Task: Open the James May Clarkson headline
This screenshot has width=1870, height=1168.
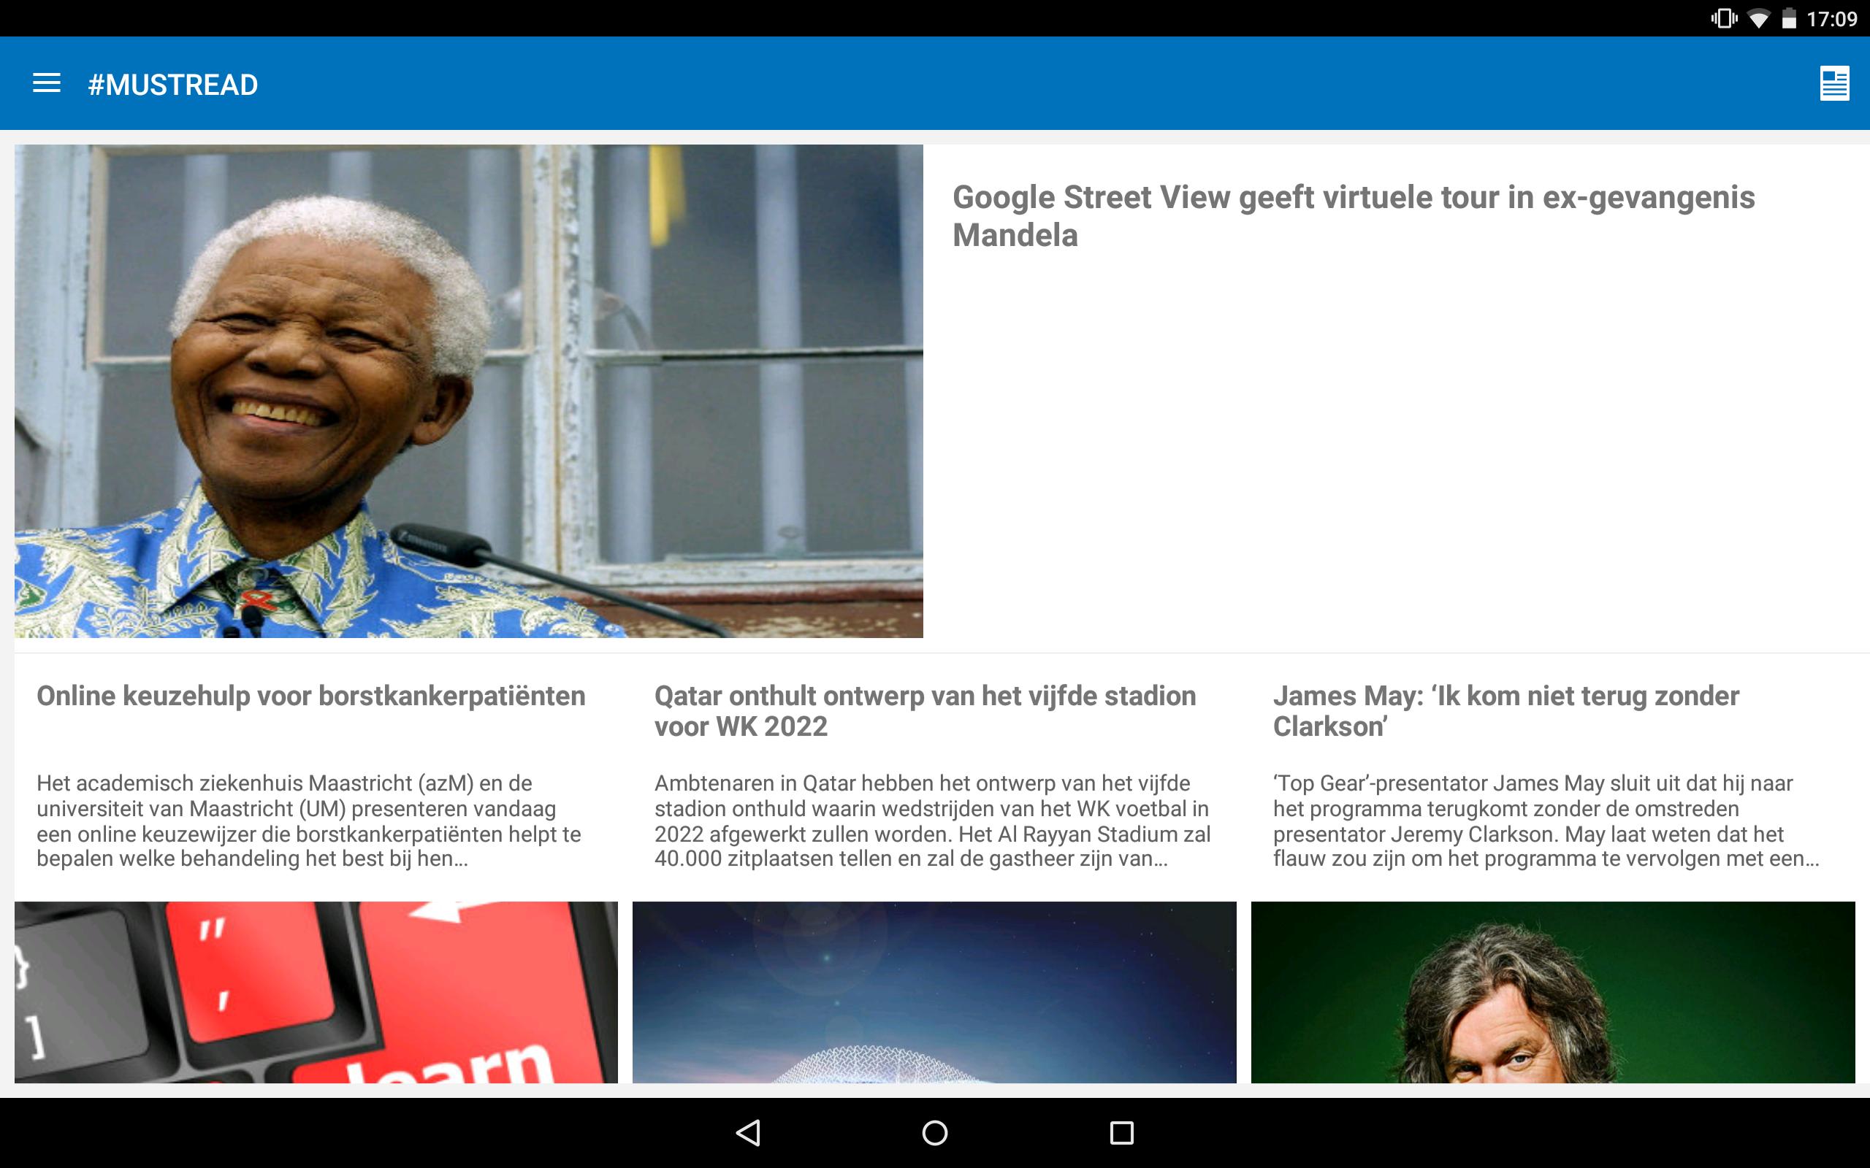Action: 1505,711
